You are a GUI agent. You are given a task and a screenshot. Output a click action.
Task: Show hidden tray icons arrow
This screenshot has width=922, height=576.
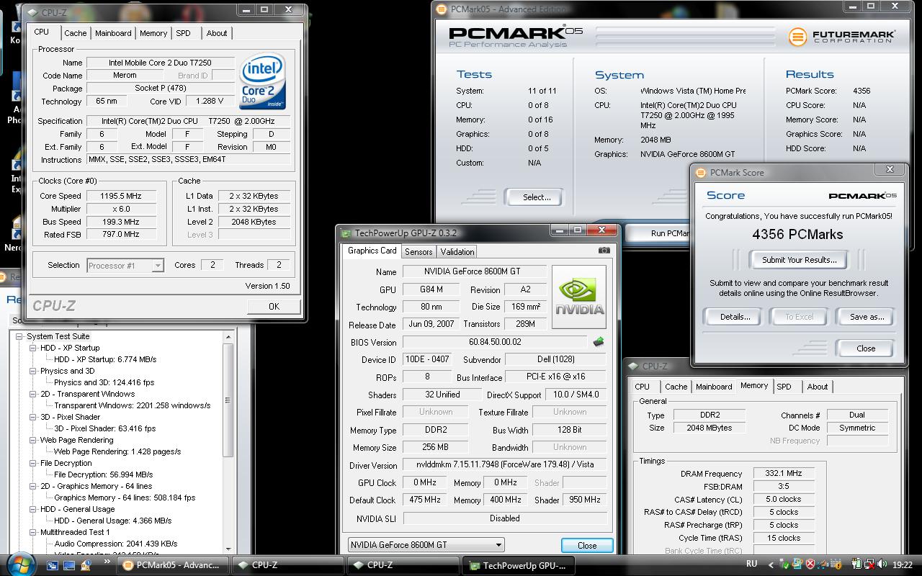[770, 565]
